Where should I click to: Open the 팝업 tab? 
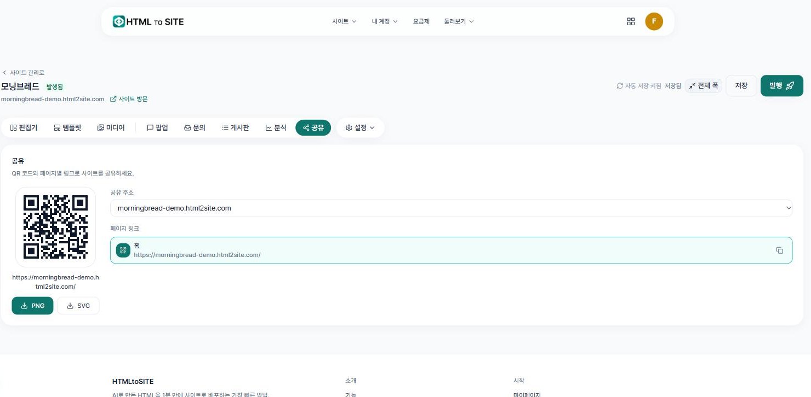click(x=157, y=128)
